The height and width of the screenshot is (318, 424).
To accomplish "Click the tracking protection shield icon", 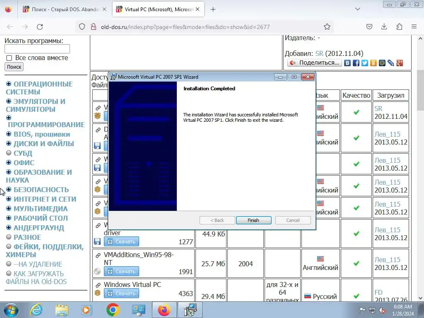I will point(82,26).
